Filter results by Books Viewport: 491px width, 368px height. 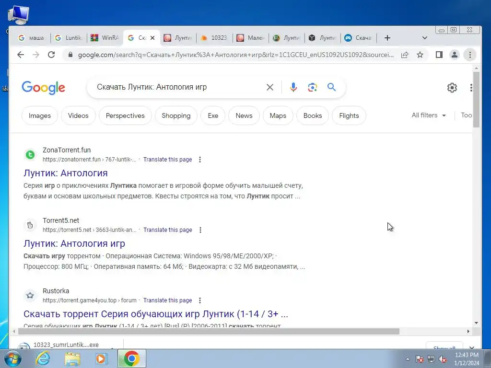point(313,115)
